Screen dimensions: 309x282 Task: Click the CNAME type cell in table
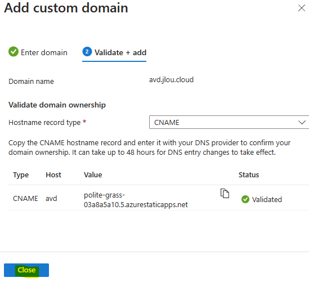point(25,199)
